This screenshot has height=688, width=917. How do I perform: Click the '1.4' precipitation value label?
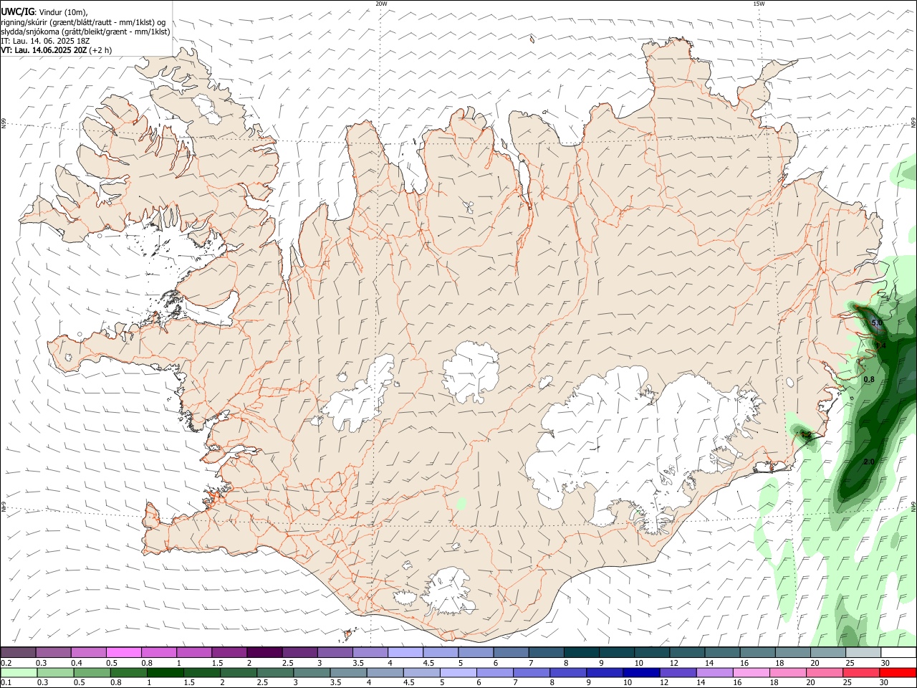click(x=881, y=345)
